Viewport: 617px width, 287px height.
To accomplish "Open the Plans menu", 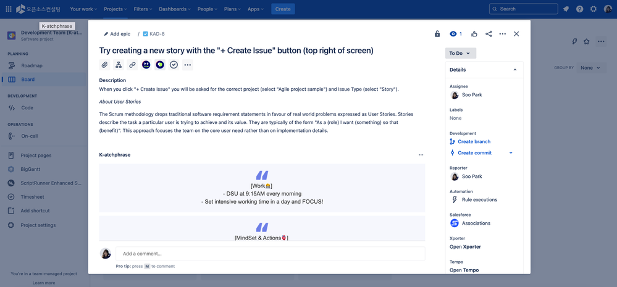I will point(232,9).
